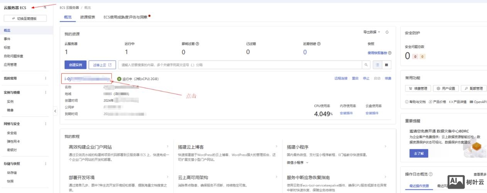Switch to the ECS使用成熟度评估与洞察 tab
Viewport: 487px width, 193px height.
(125, 17)
